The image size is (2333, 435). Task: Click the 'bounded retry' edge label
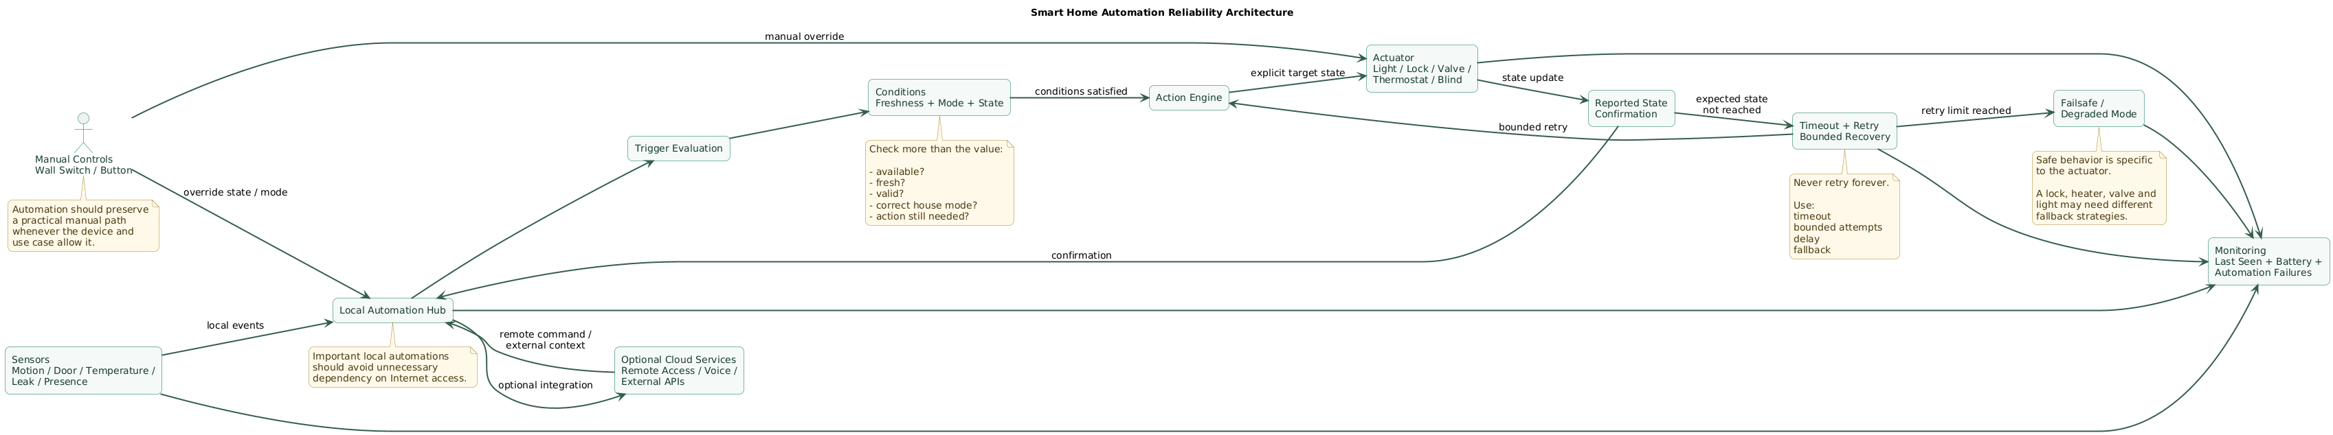[x=1532, y=128]
